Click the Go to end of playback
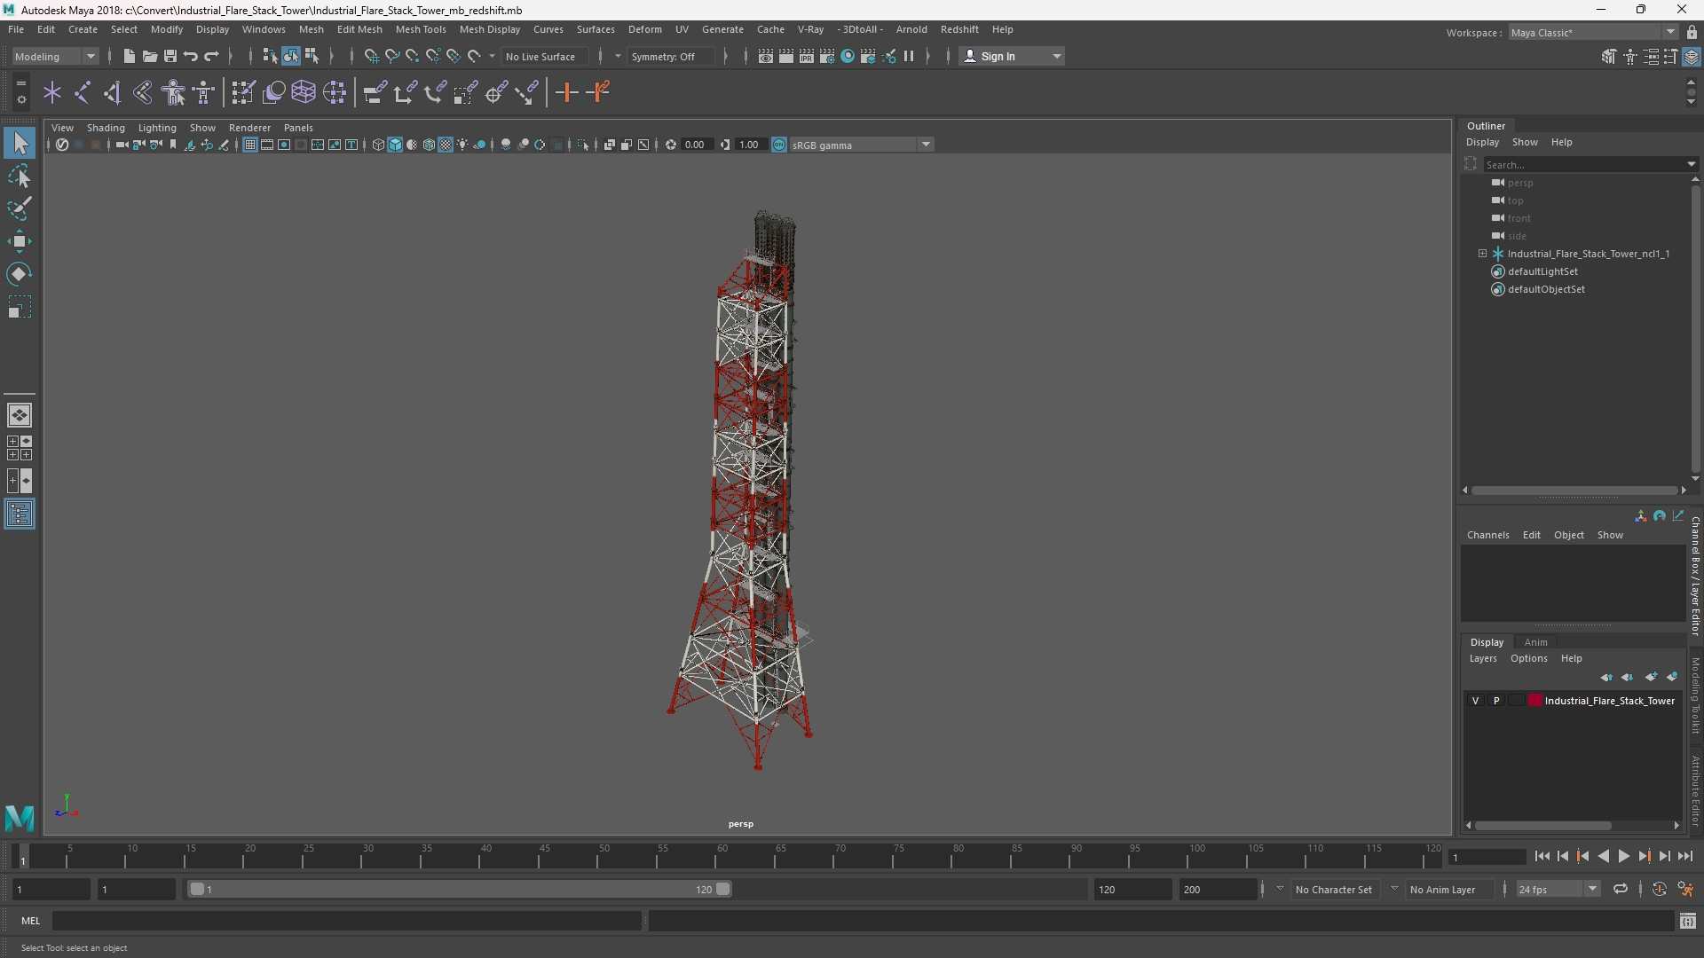 coord(1685,856)
